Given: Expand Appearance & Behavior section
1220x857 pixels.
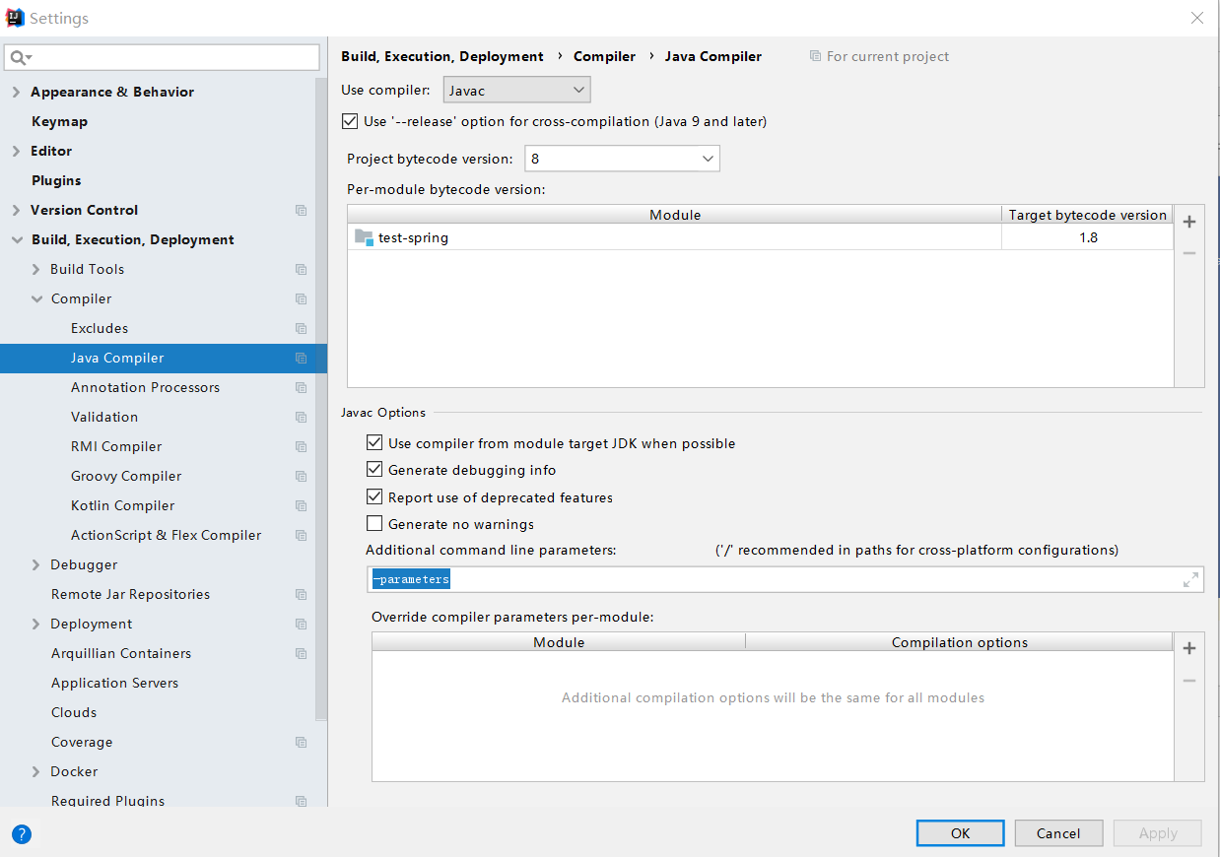Looking at the screenshot, I should pyautogui.click(x=16, y=92).
